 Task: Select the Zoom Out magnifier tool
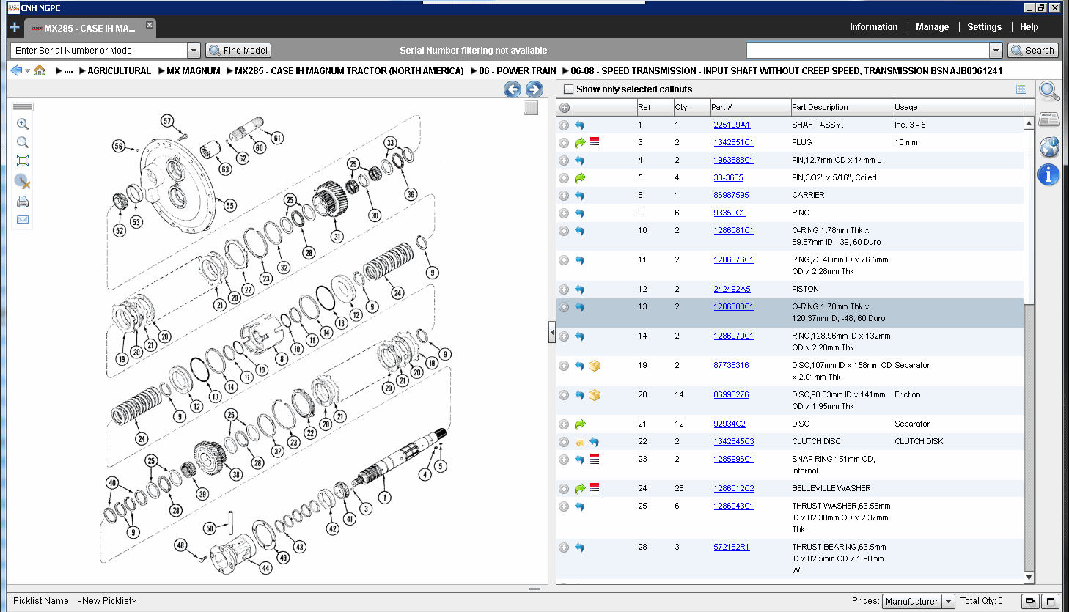pyautogui.click(x=22, y=141)
